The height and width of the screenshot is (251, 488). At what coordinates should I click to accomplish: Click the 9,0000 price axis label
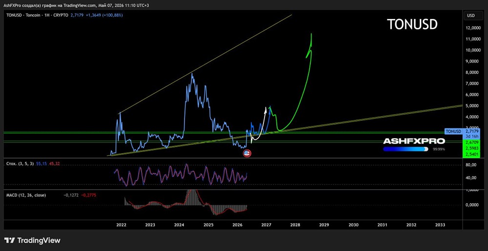click(473, 62)
